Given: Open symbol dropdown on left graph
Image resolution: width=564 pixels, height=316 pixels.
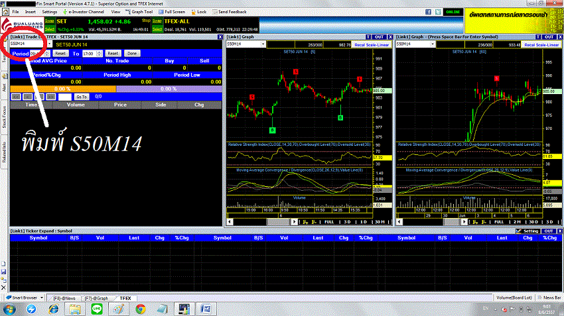Looking at the screenshot, I should click(x=263, y=44).
